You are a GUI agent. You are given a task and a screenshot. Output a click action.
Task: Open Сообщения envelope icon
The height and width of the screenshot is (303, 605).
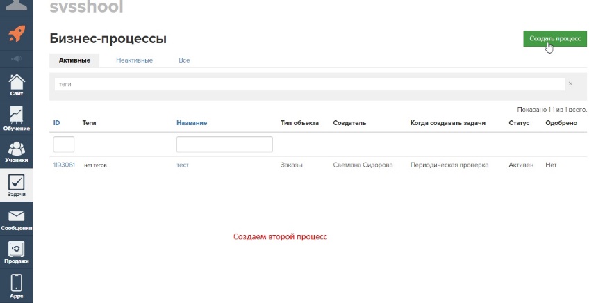pos(17,219)
